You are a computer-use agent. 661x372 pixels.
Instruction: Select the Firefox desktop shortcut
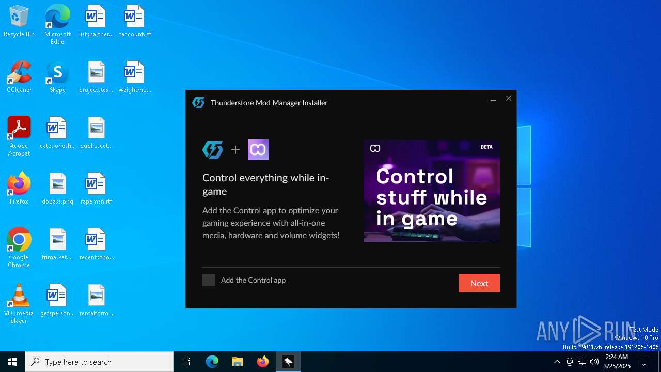pos(19,189)
